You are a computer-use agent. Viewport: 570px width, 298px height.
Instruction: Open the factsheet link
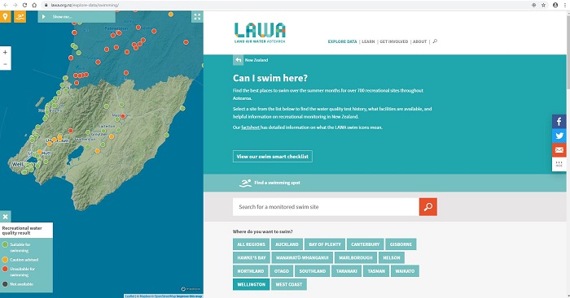point(251,127)
